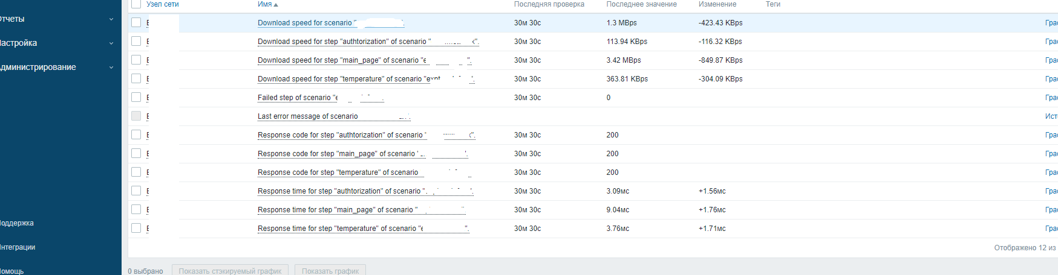
Task: Toggle the select-all checkbox in header
Action: [x=136, y=4]
